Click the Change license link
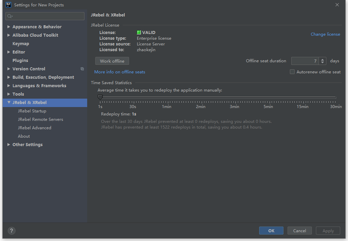Screen dimensions: 348x241 [325, 34]
